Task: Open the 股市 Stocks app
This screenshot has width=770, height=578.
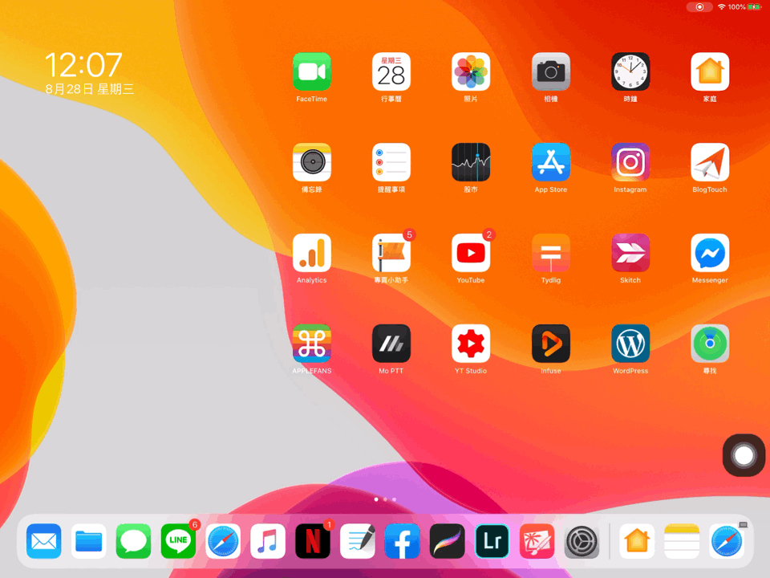Action: (471, 162)
